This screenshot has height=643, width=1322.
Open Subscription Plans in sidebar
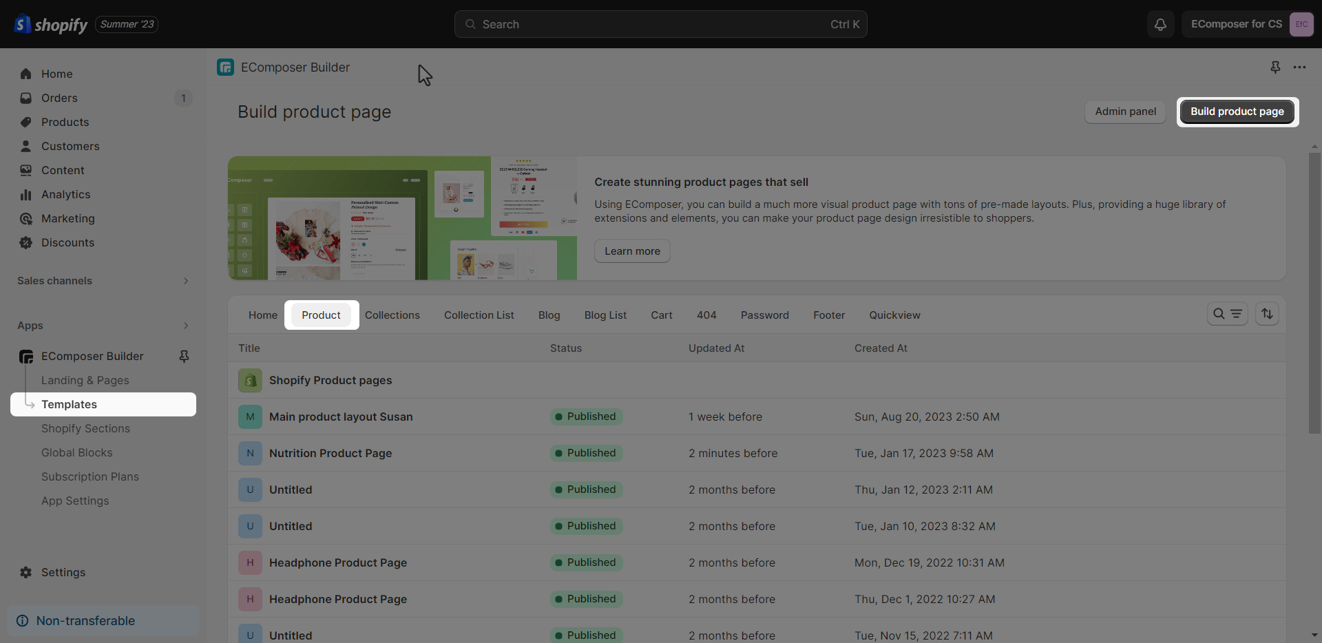(x=90, y=476)
